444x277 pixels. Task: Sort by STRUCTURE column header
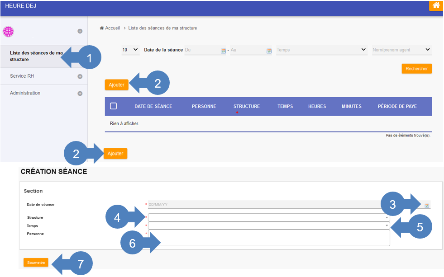[x=247, y=106]
